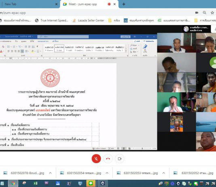
Task: Click increase indent icon in Word ribbon
Action: point(29,47)
